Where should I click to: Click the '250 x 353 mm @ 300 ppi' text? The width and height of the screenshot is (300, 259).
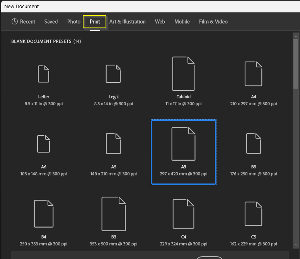tap(44, 244)
